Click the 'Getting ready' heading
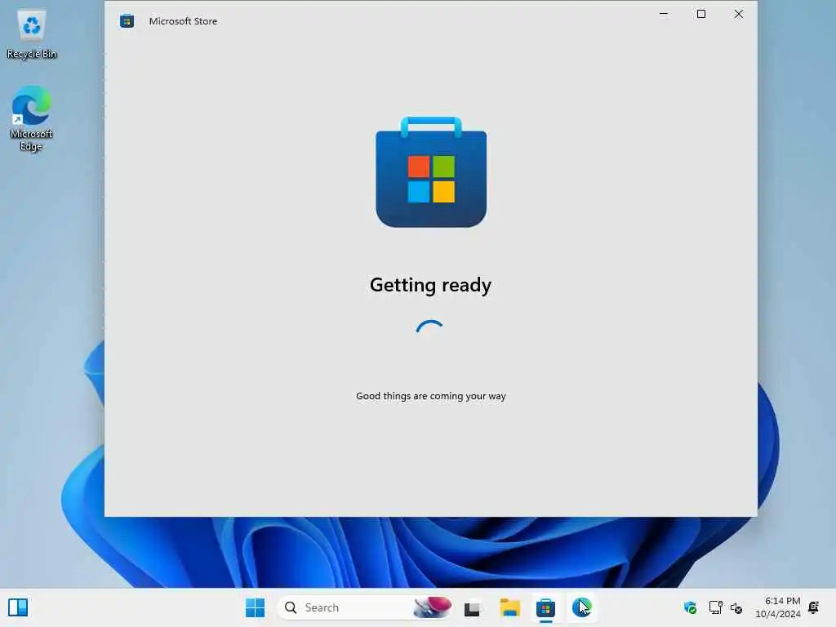The width and height of the screenshot is (836, 627). click(x=431, y=285)
